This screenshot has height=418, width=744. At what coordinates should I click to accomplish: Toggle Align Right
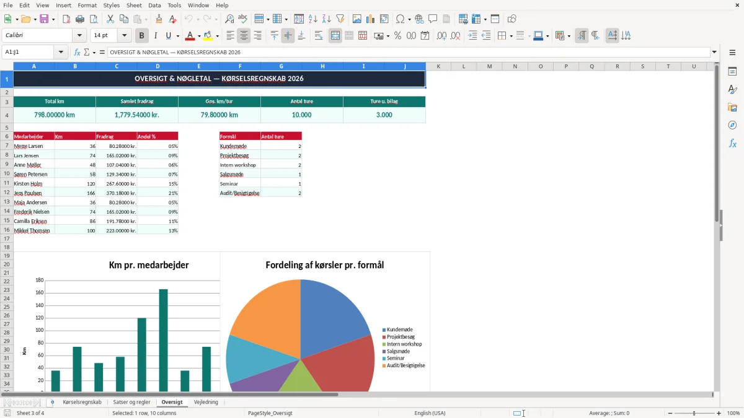pos(257,36)
